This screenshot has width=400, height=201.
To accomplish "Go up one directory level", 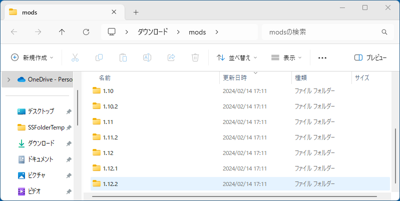I will pos(62,32).
